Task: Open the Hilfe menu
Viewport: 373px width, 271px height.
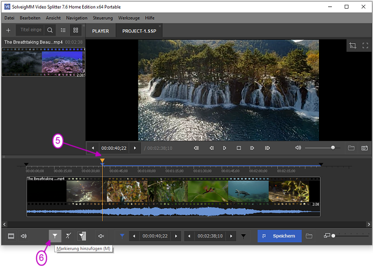Action: tap(150, 18)
